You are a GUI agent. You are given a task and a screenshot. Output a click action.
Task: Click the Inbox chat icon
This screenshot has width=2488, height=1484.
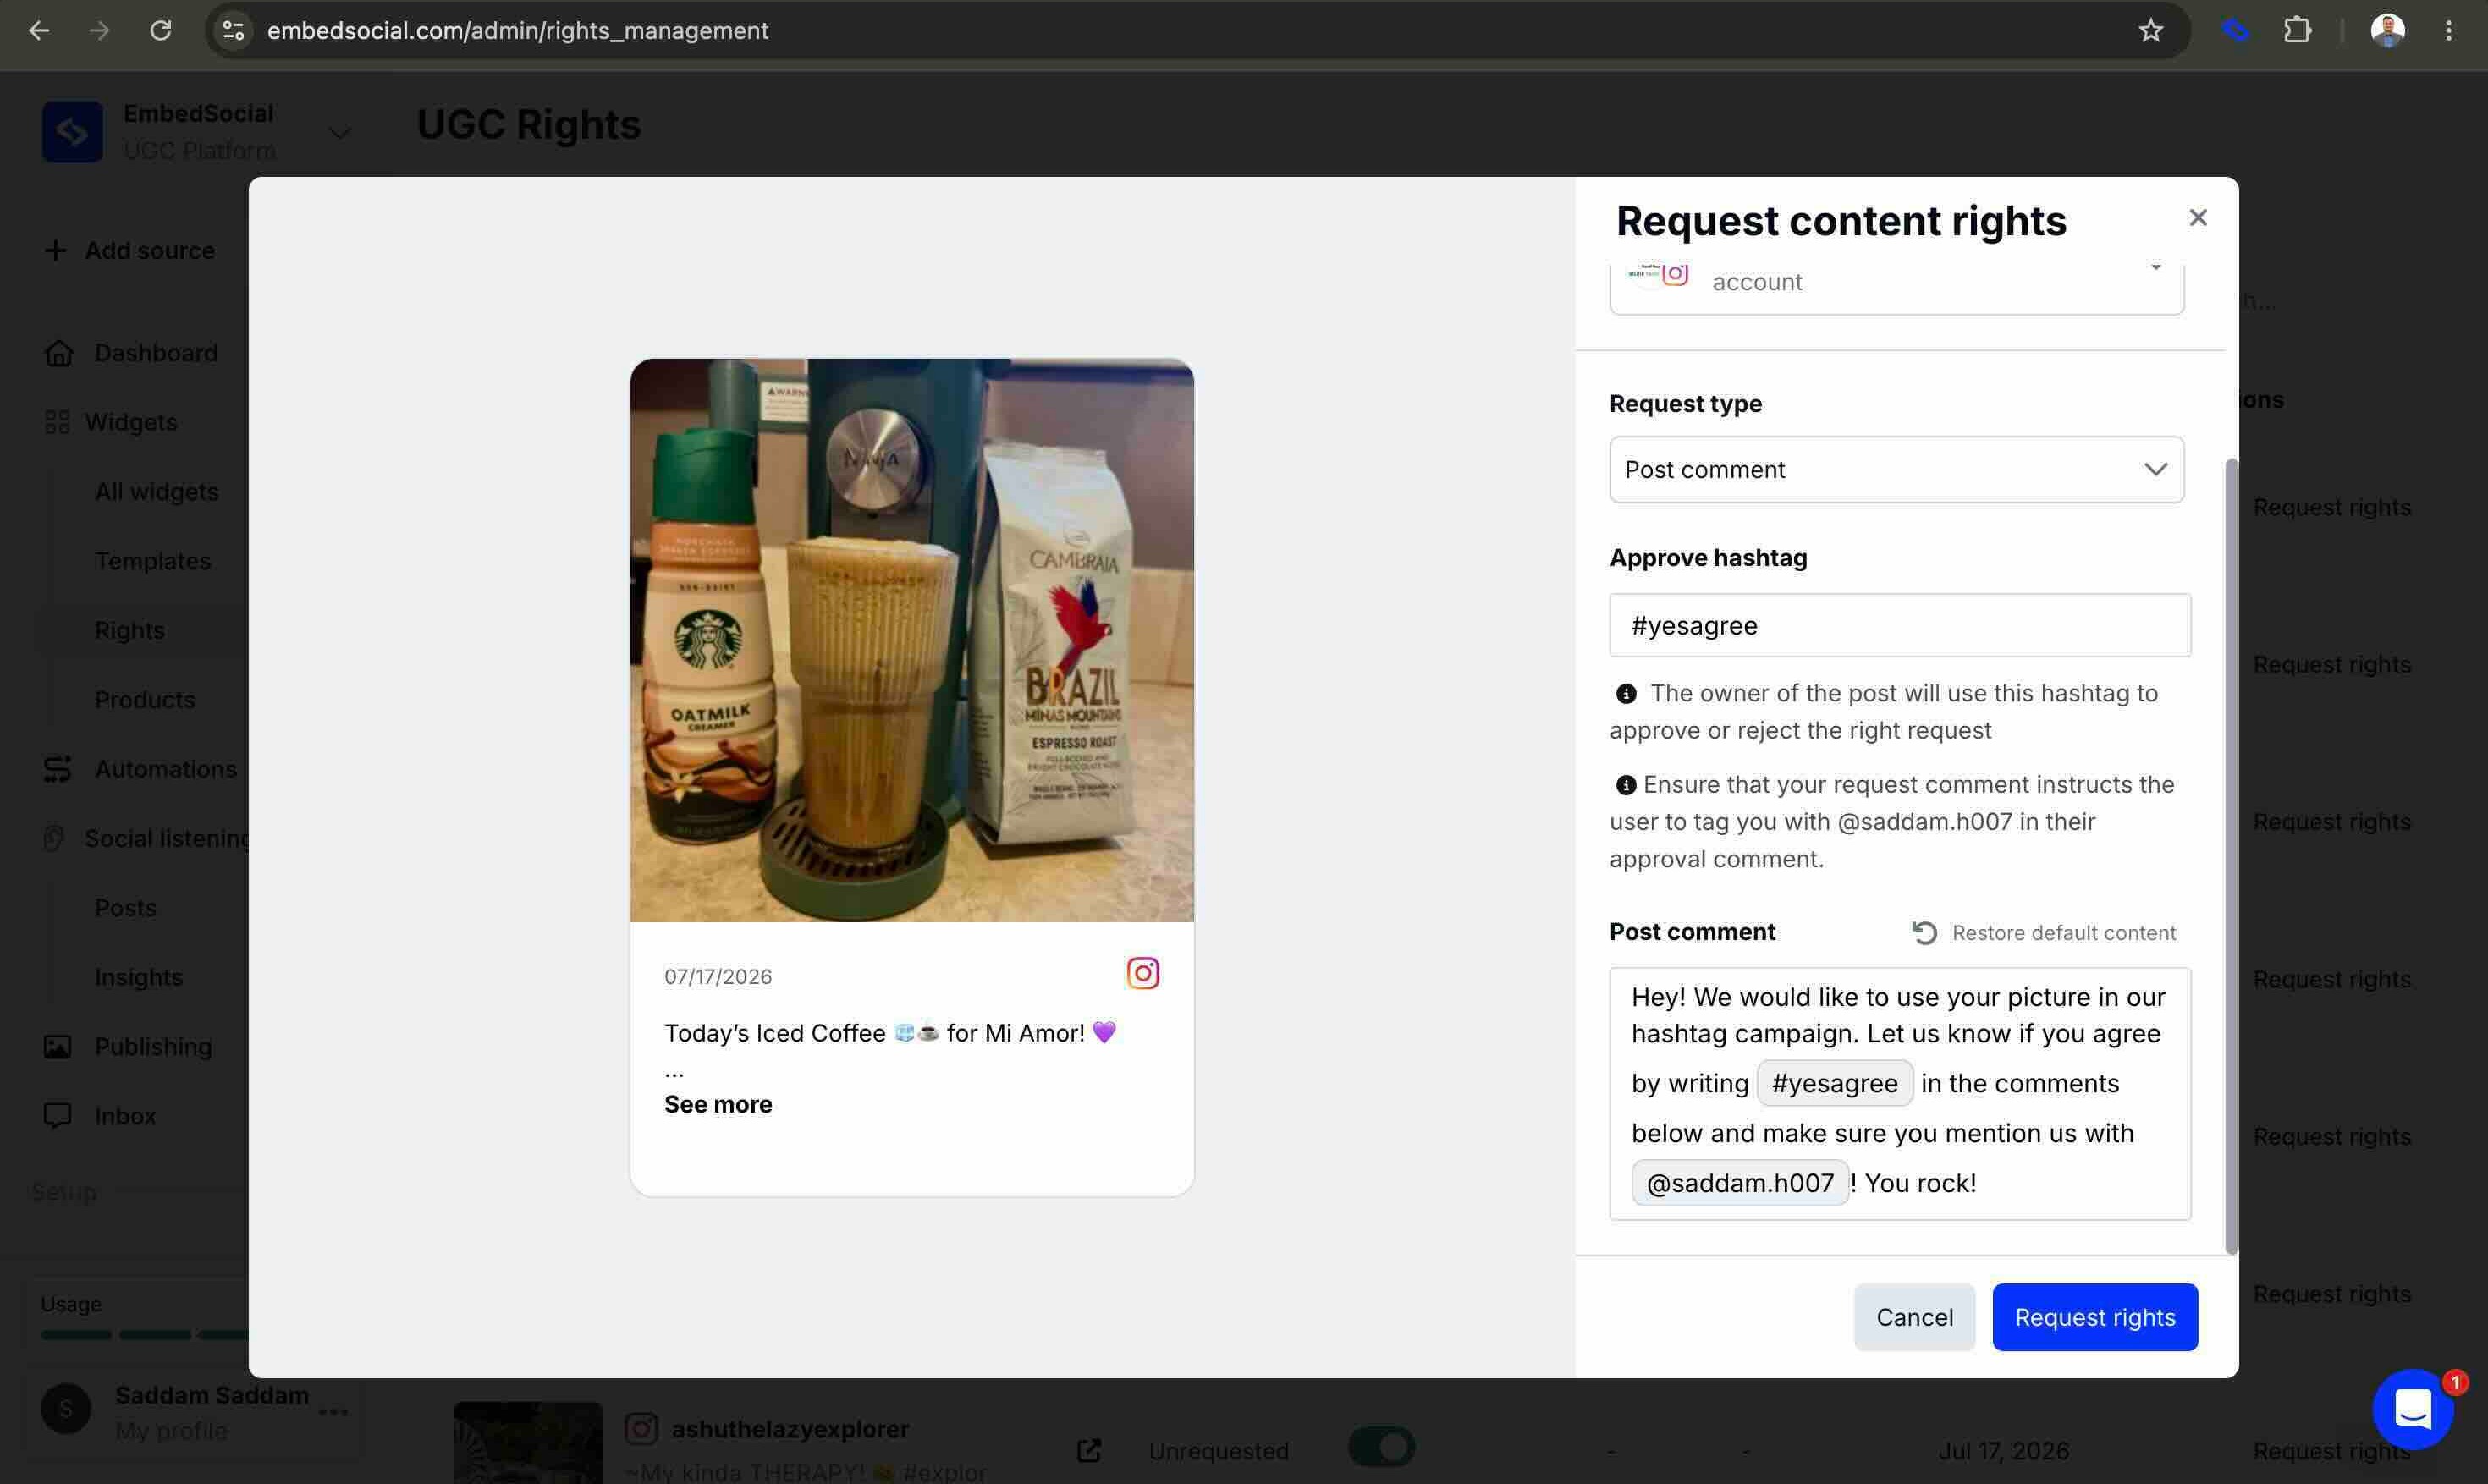coord(57,1115)
